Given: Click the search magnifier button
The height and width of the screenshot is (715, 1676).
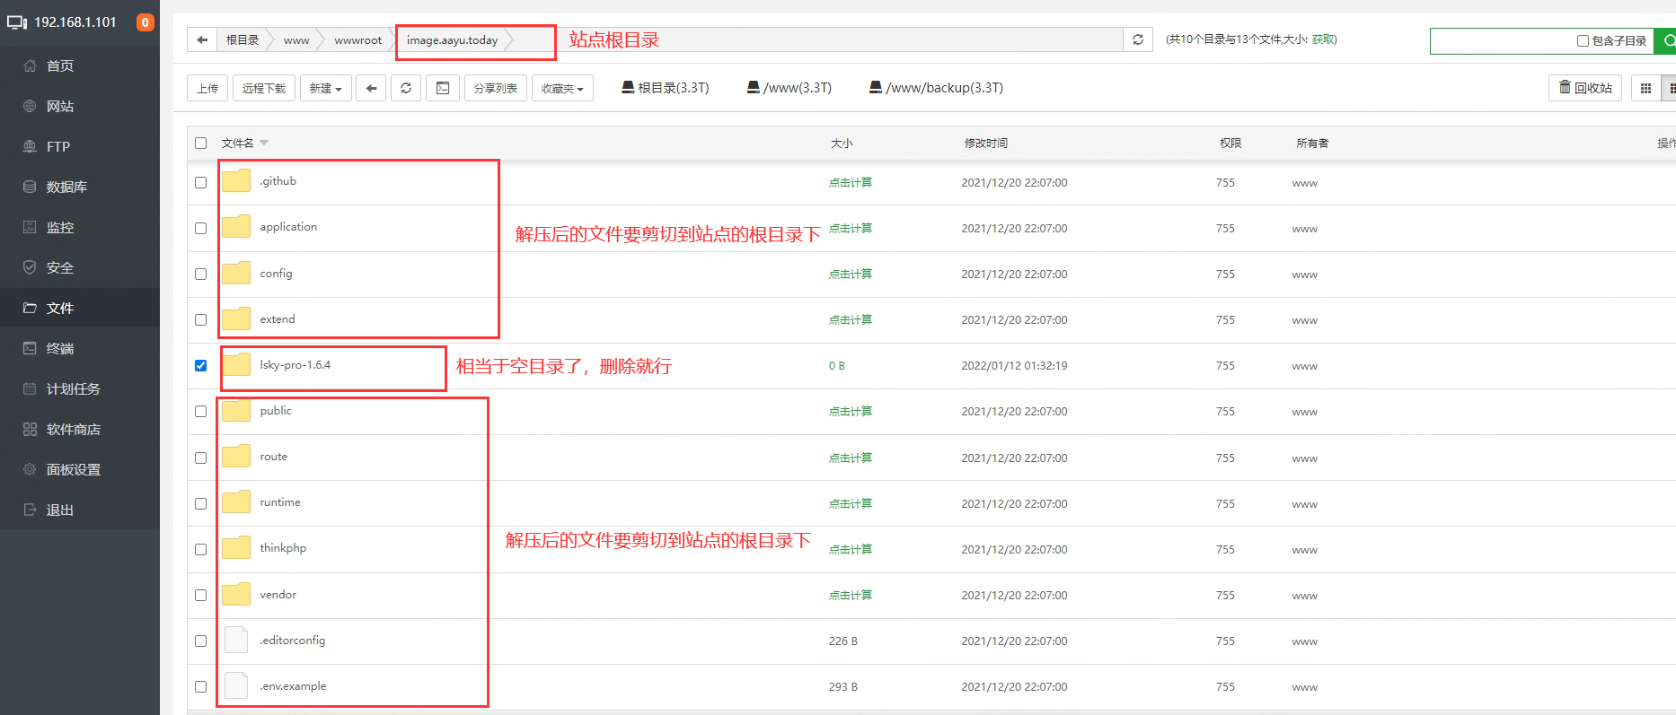Looking at the screenshot, I should [1667, 40].
